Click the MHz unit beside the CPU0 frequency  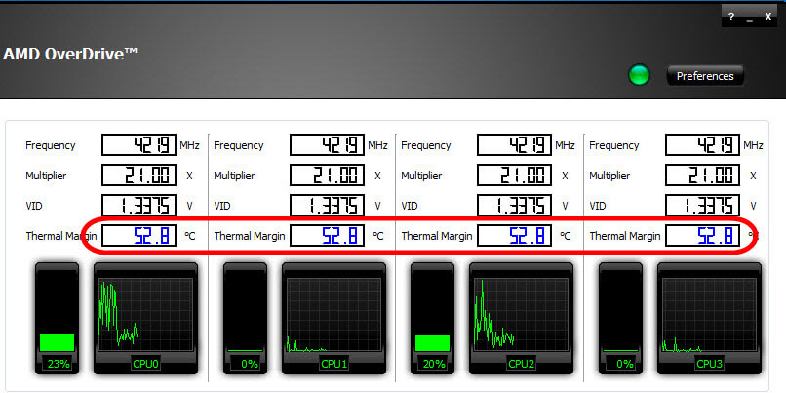[189, 146]
